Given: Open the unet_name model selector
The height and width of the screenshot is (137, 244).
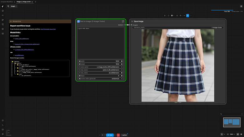Looking at the screenshot, I should tap(101, 67).
